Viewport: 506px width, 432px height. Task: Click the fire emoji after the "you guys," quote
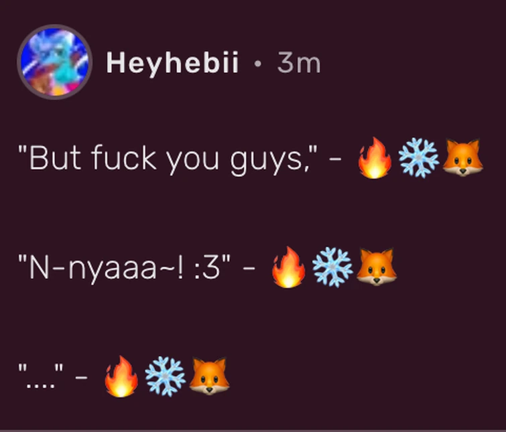point(375,157)
